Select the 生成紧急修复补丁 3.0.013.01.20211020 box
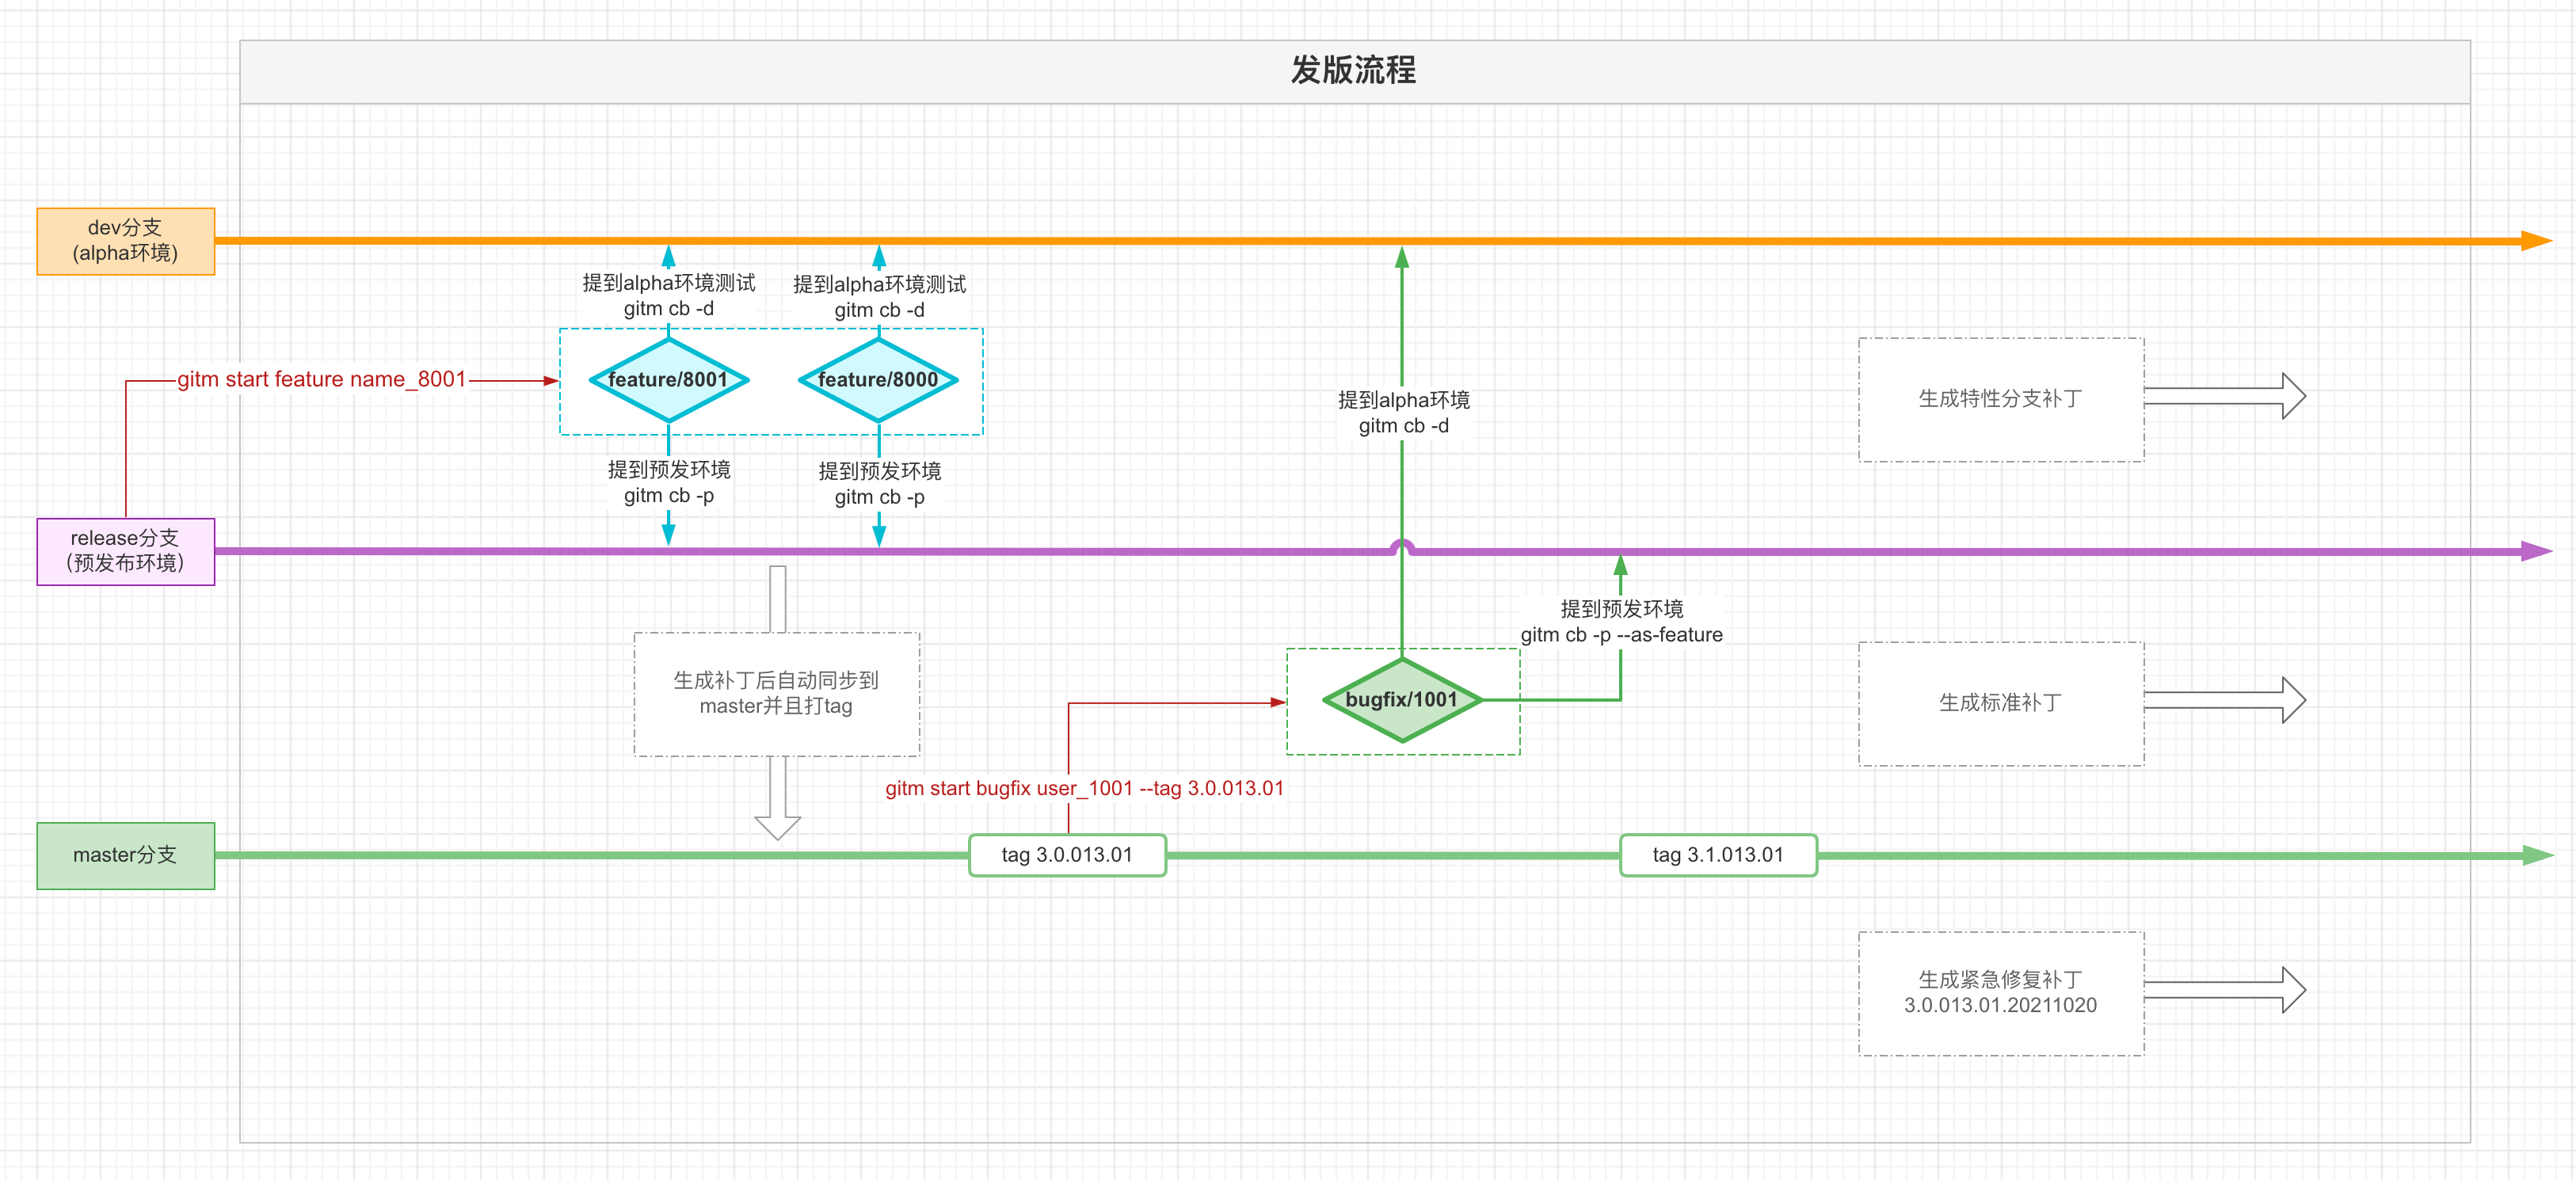 coord(2000,993)
